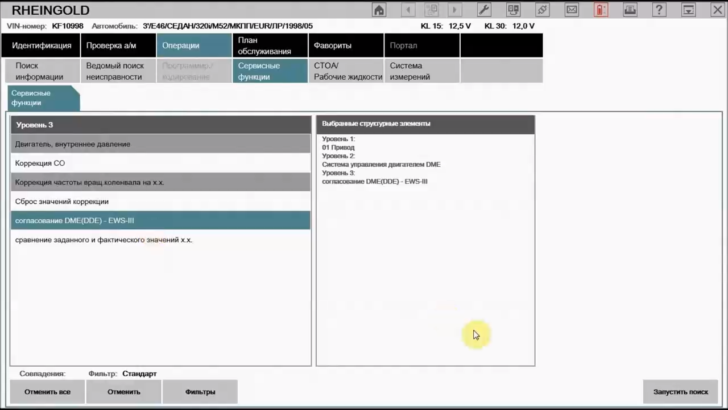Open the device swap toolbar icon
The width and height of the screenshot is (728, 410).
click(514, 10)
